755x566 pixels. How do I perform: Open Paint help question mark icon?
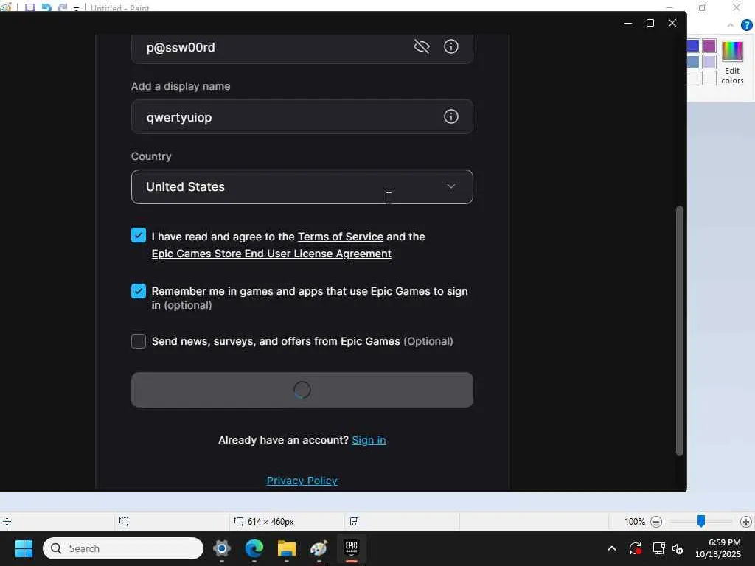(x=747, y=25)
